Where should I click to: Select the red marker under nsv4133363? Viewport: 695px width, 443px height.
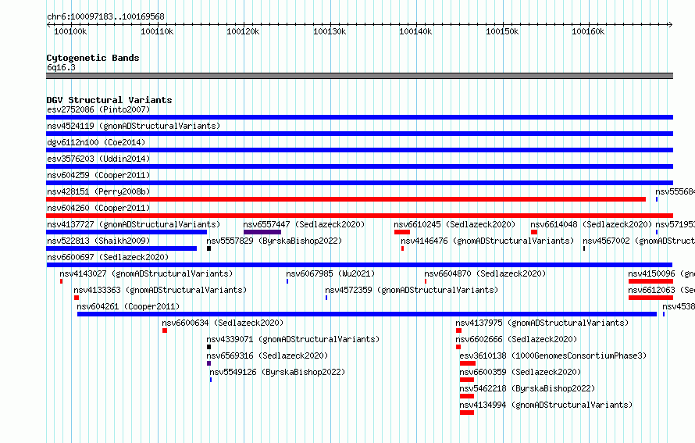[x=77, y=298]
